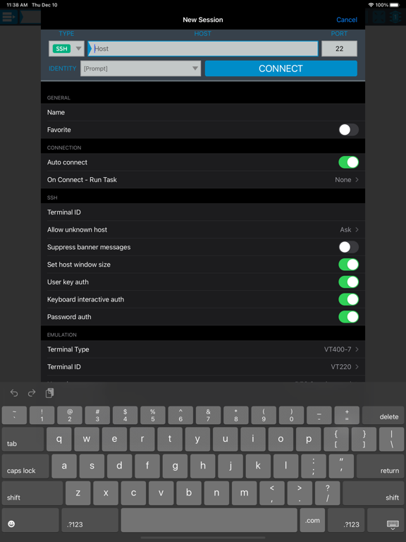Open the connection TYPE dropdown arrow
The width and height of the screenshot is (406, 542).
(78, 49)
